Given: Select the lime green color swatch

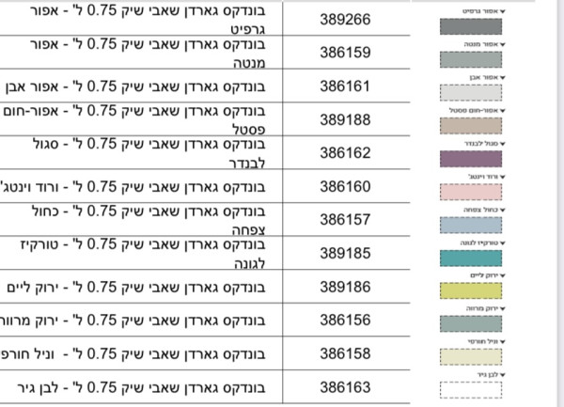Looking at the screenshot, I should click(471, 290).
